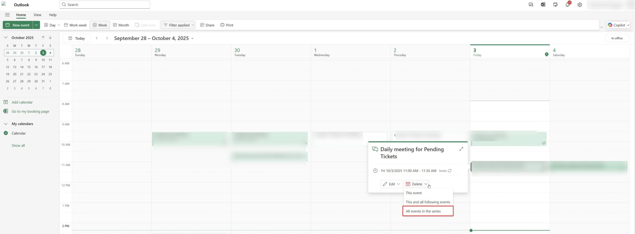Click the Search input field
The height and width of the screenshot is (234, 635).
point(106,5)
